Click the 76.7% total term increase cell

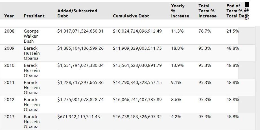pyautogui.click(x=204, y=31)
